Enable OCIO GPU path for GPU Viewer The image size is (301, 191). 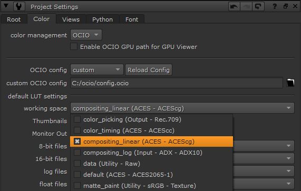click(74, 46)
